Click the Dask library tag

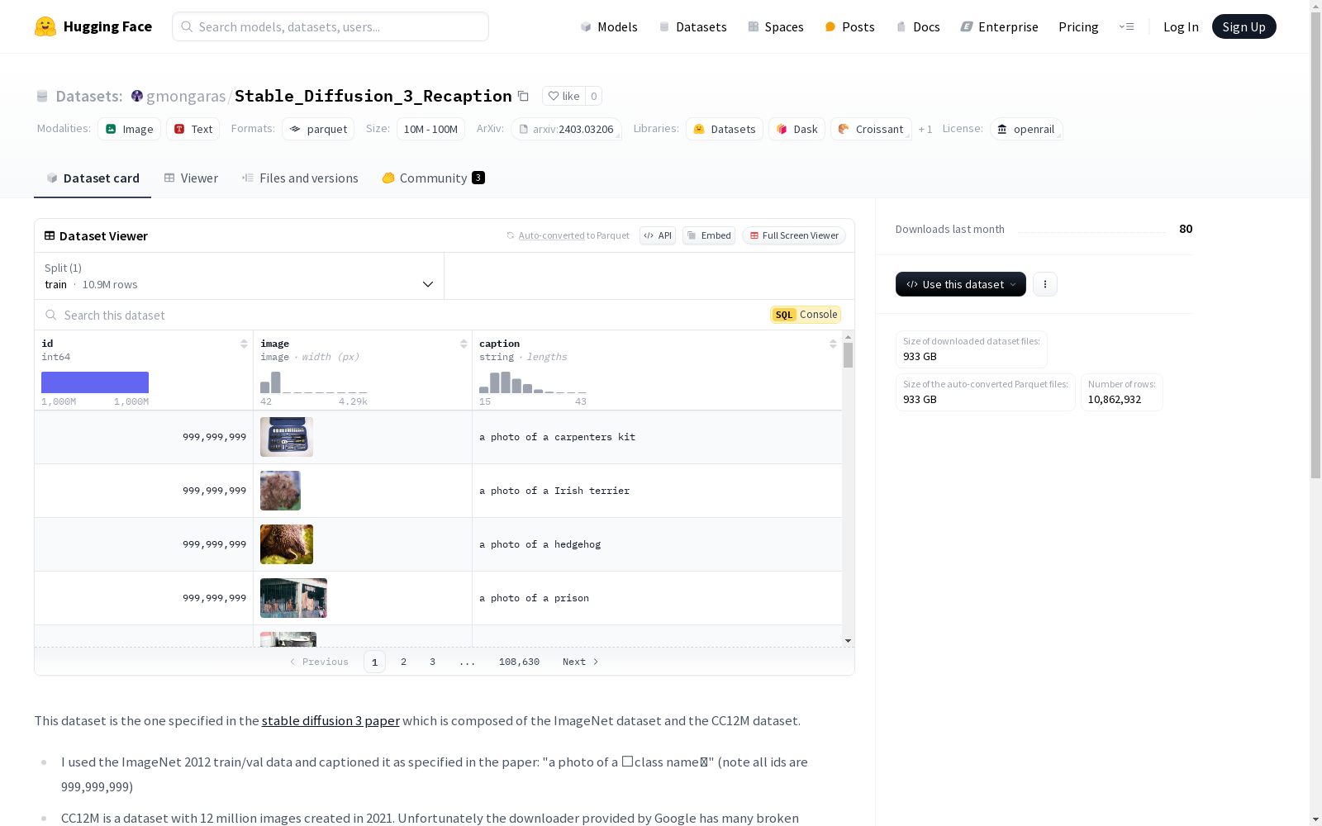(x=797, y=129)
